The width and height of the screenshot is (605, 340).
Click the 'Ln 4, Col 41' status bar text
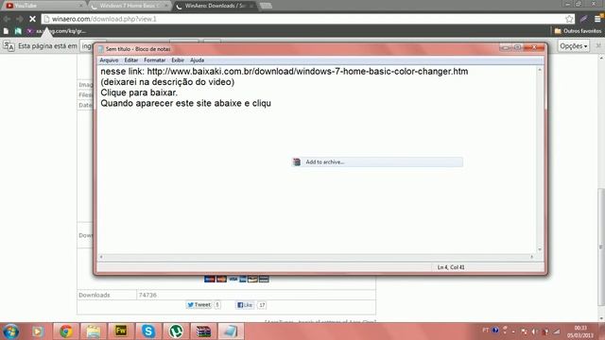coord(451,267)
